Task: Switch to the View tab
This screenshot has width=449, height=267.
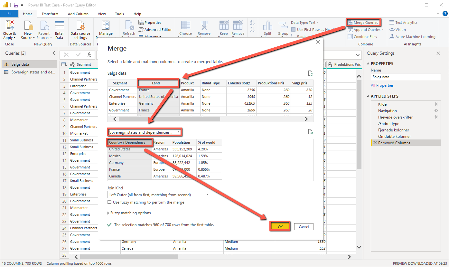Action: tap(102, 14)
